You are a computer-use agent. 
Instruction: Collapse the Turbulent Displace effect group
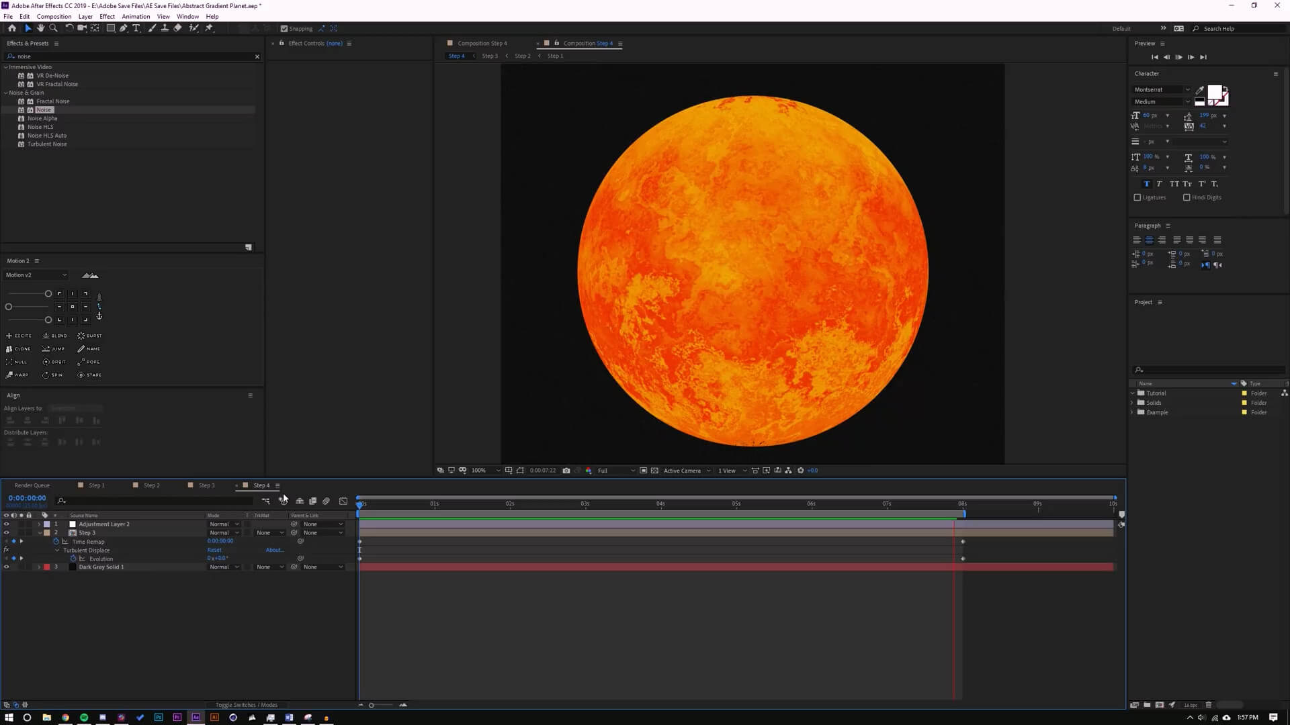point(57,550)
